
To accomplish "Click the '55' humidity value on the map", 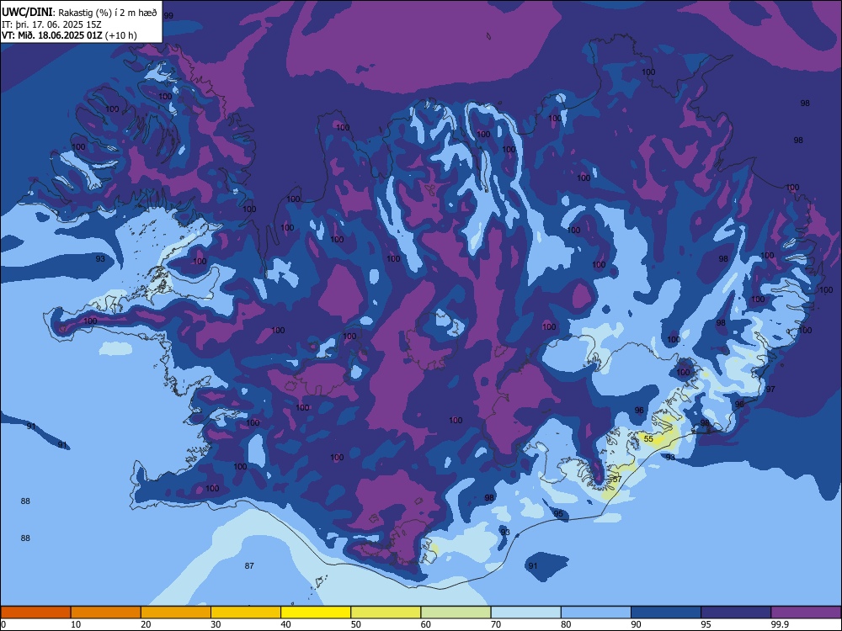I will [648, 439].
